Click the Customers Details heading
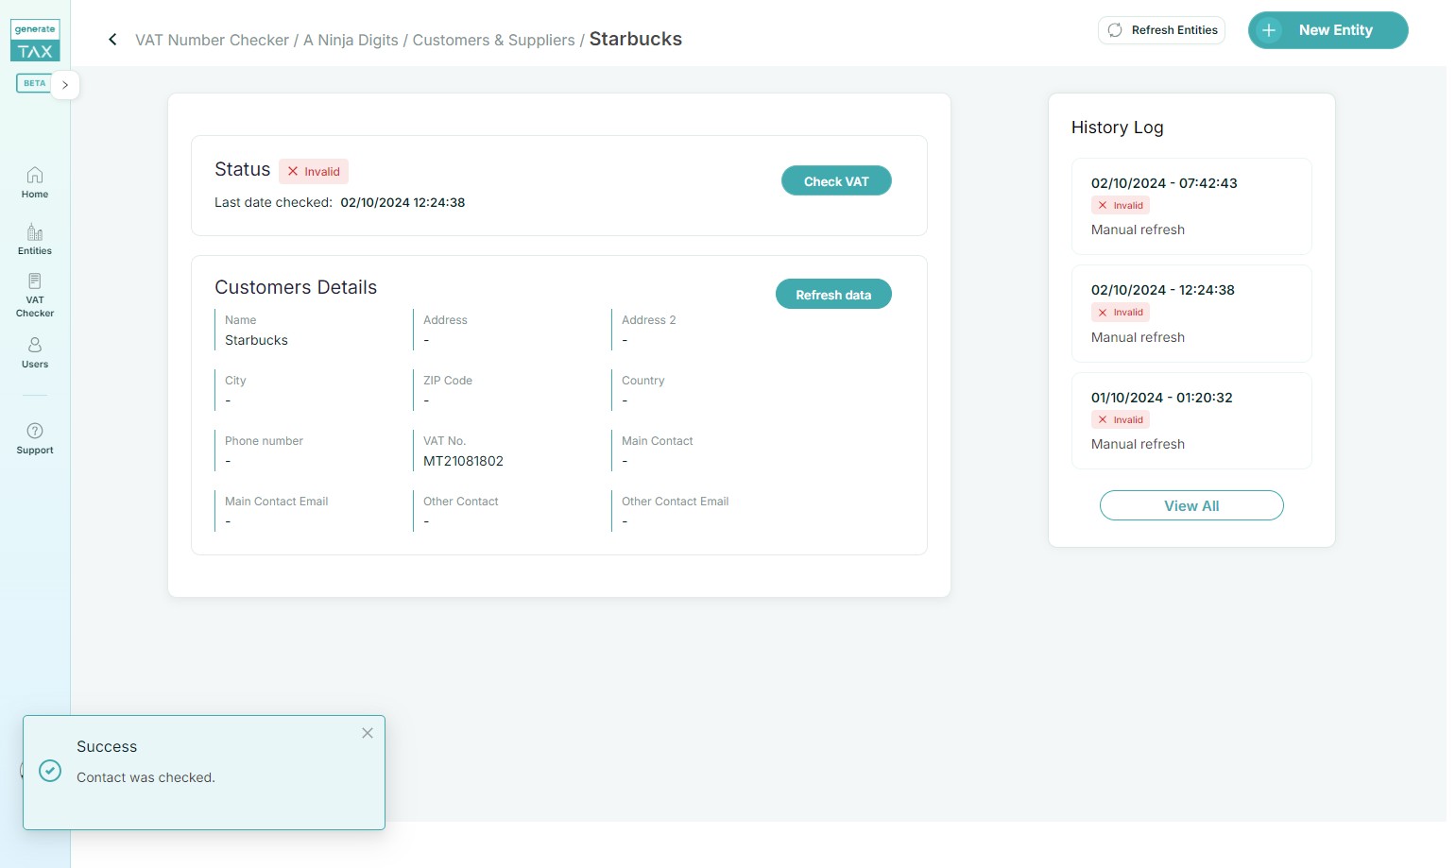This screenshot has height=868, width=1456. coord(296,287)
